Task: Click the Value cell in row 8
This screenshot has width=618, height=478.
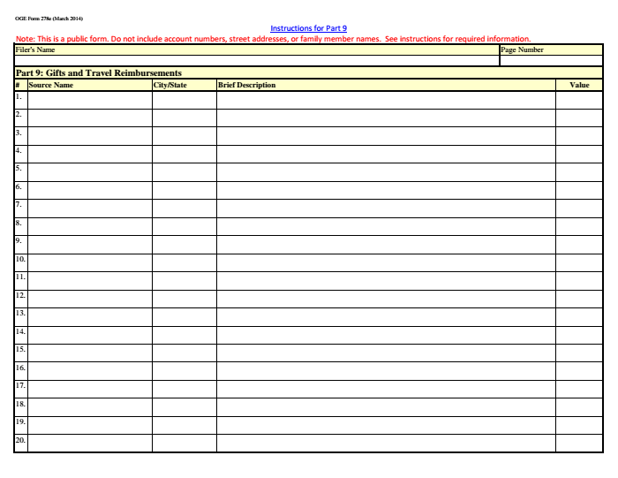Action: pos(579,226)
